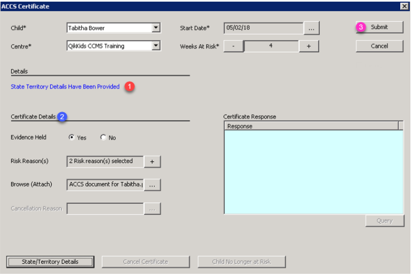
Task: Close the ACCS Certificate dialog
Action: (x=404, y=6)
